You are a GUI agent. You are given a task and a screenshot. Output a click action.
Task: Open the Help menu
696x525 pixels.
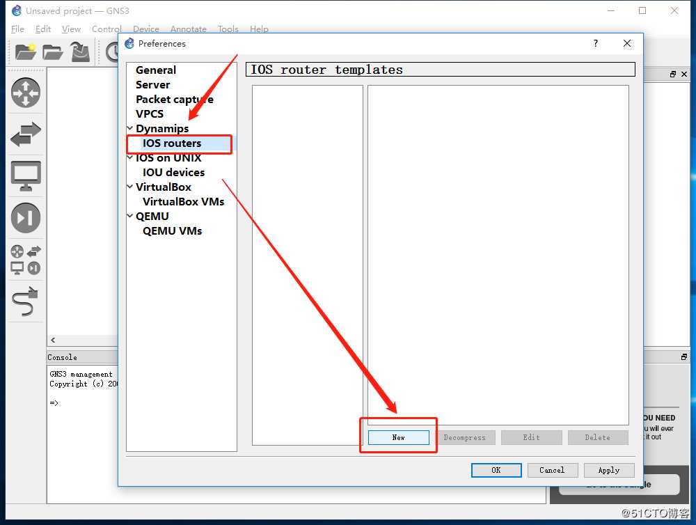259,29
